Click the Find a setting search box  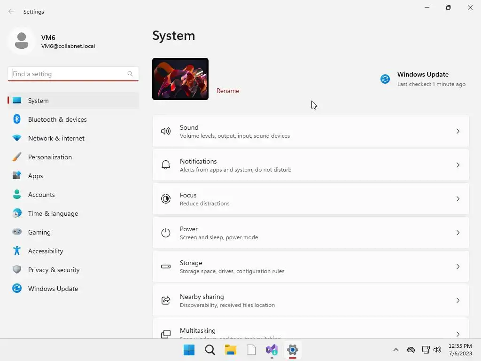pos(73,74)
